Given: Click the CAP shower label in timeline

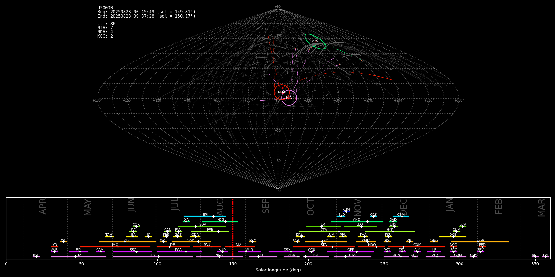Looking at the screenshot, I should click(191, 240).
